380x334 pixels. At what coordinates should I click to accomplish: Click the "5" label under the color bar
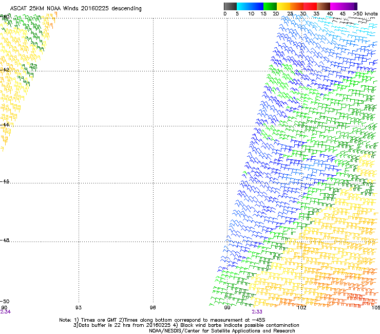[x=237, y=14]
